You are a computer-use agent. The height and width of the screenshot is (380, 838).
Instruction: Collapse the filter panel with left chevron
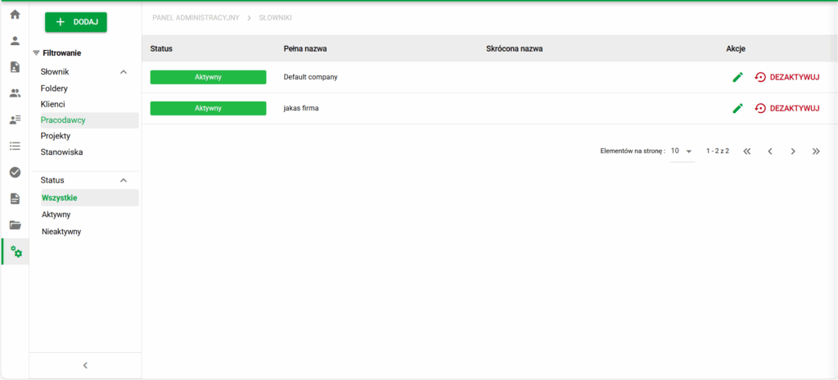[x=85, y=365]
